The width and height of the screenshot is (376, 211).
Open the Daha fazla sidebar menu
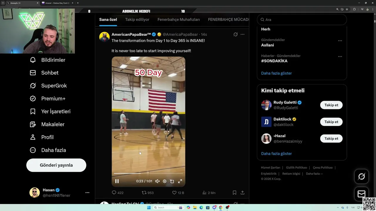coord(48,150)
